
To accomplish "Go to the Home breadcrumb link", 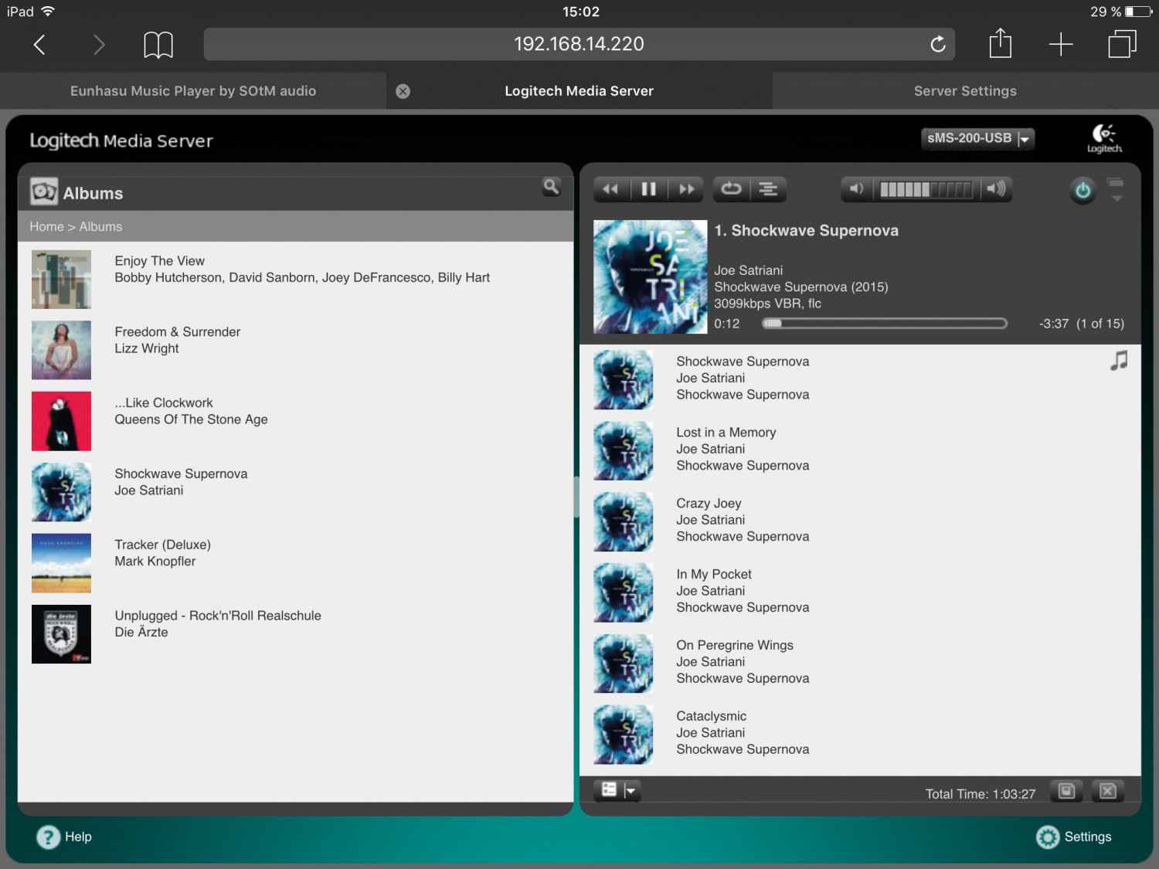I will [46, 226].
